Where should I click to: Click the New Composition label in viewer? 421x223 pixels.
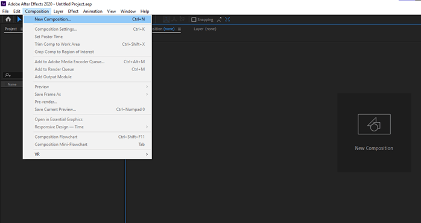click(x=374, y=148)
